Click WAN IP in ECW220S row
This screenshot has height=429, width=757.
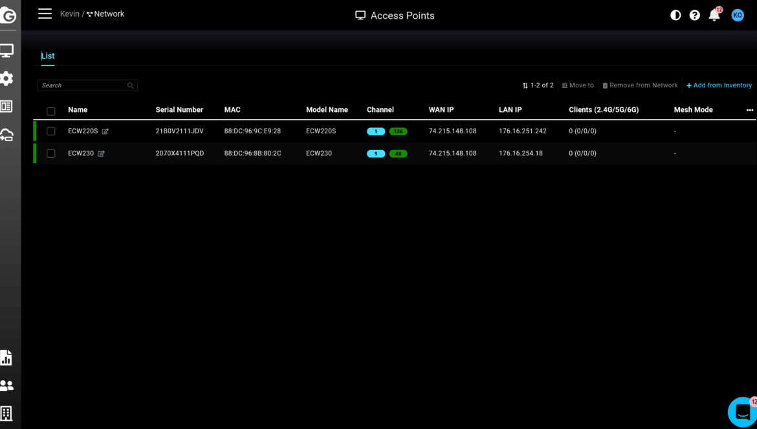(452, 131)
